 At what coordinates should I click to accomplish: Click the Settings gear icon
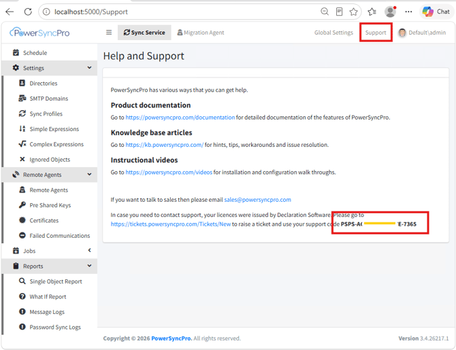point(16,68)
